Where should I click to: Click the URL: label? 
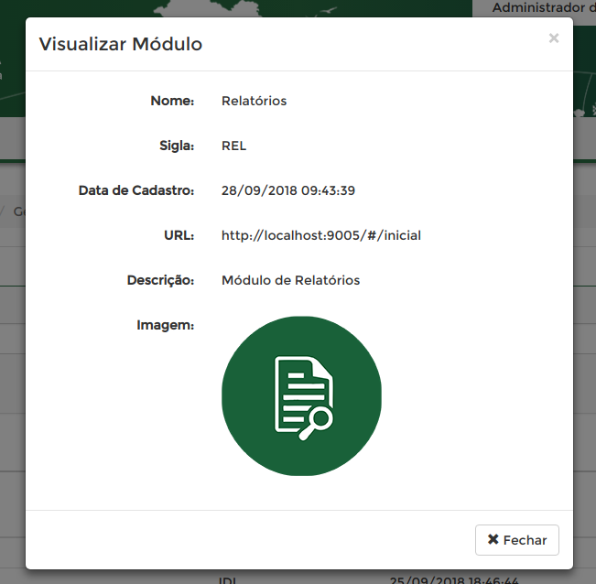tap(179, 235)
